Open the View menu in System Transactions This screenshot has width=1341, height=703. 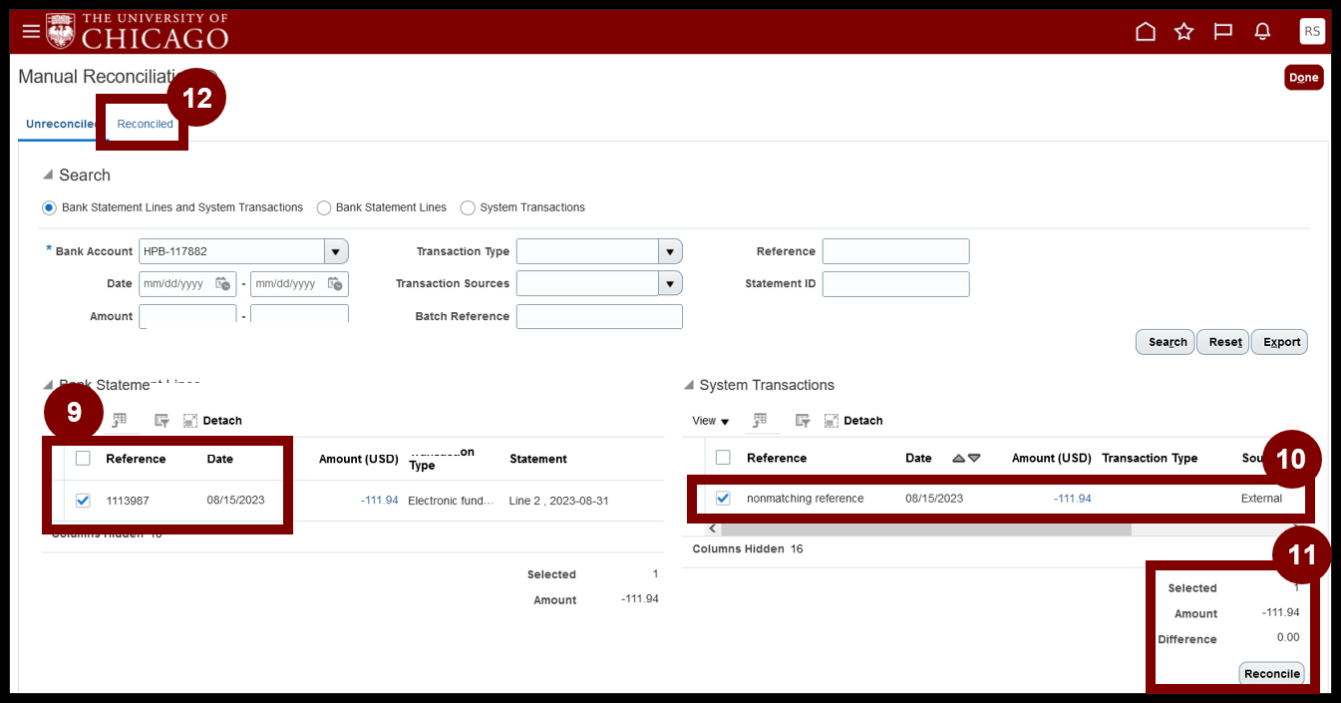[711, 421]
